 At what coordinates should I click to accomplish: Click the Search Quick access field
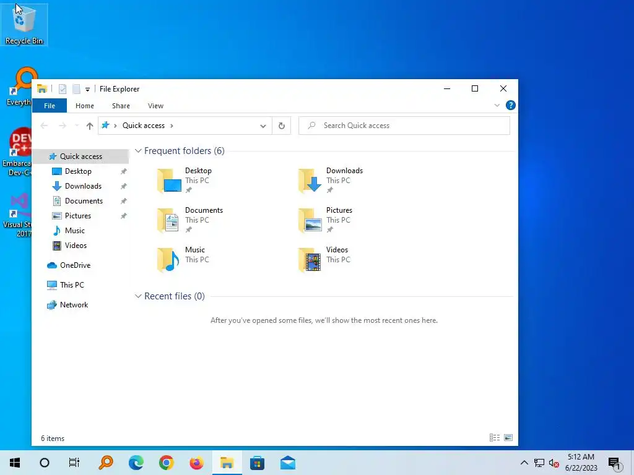click(404, 126)
